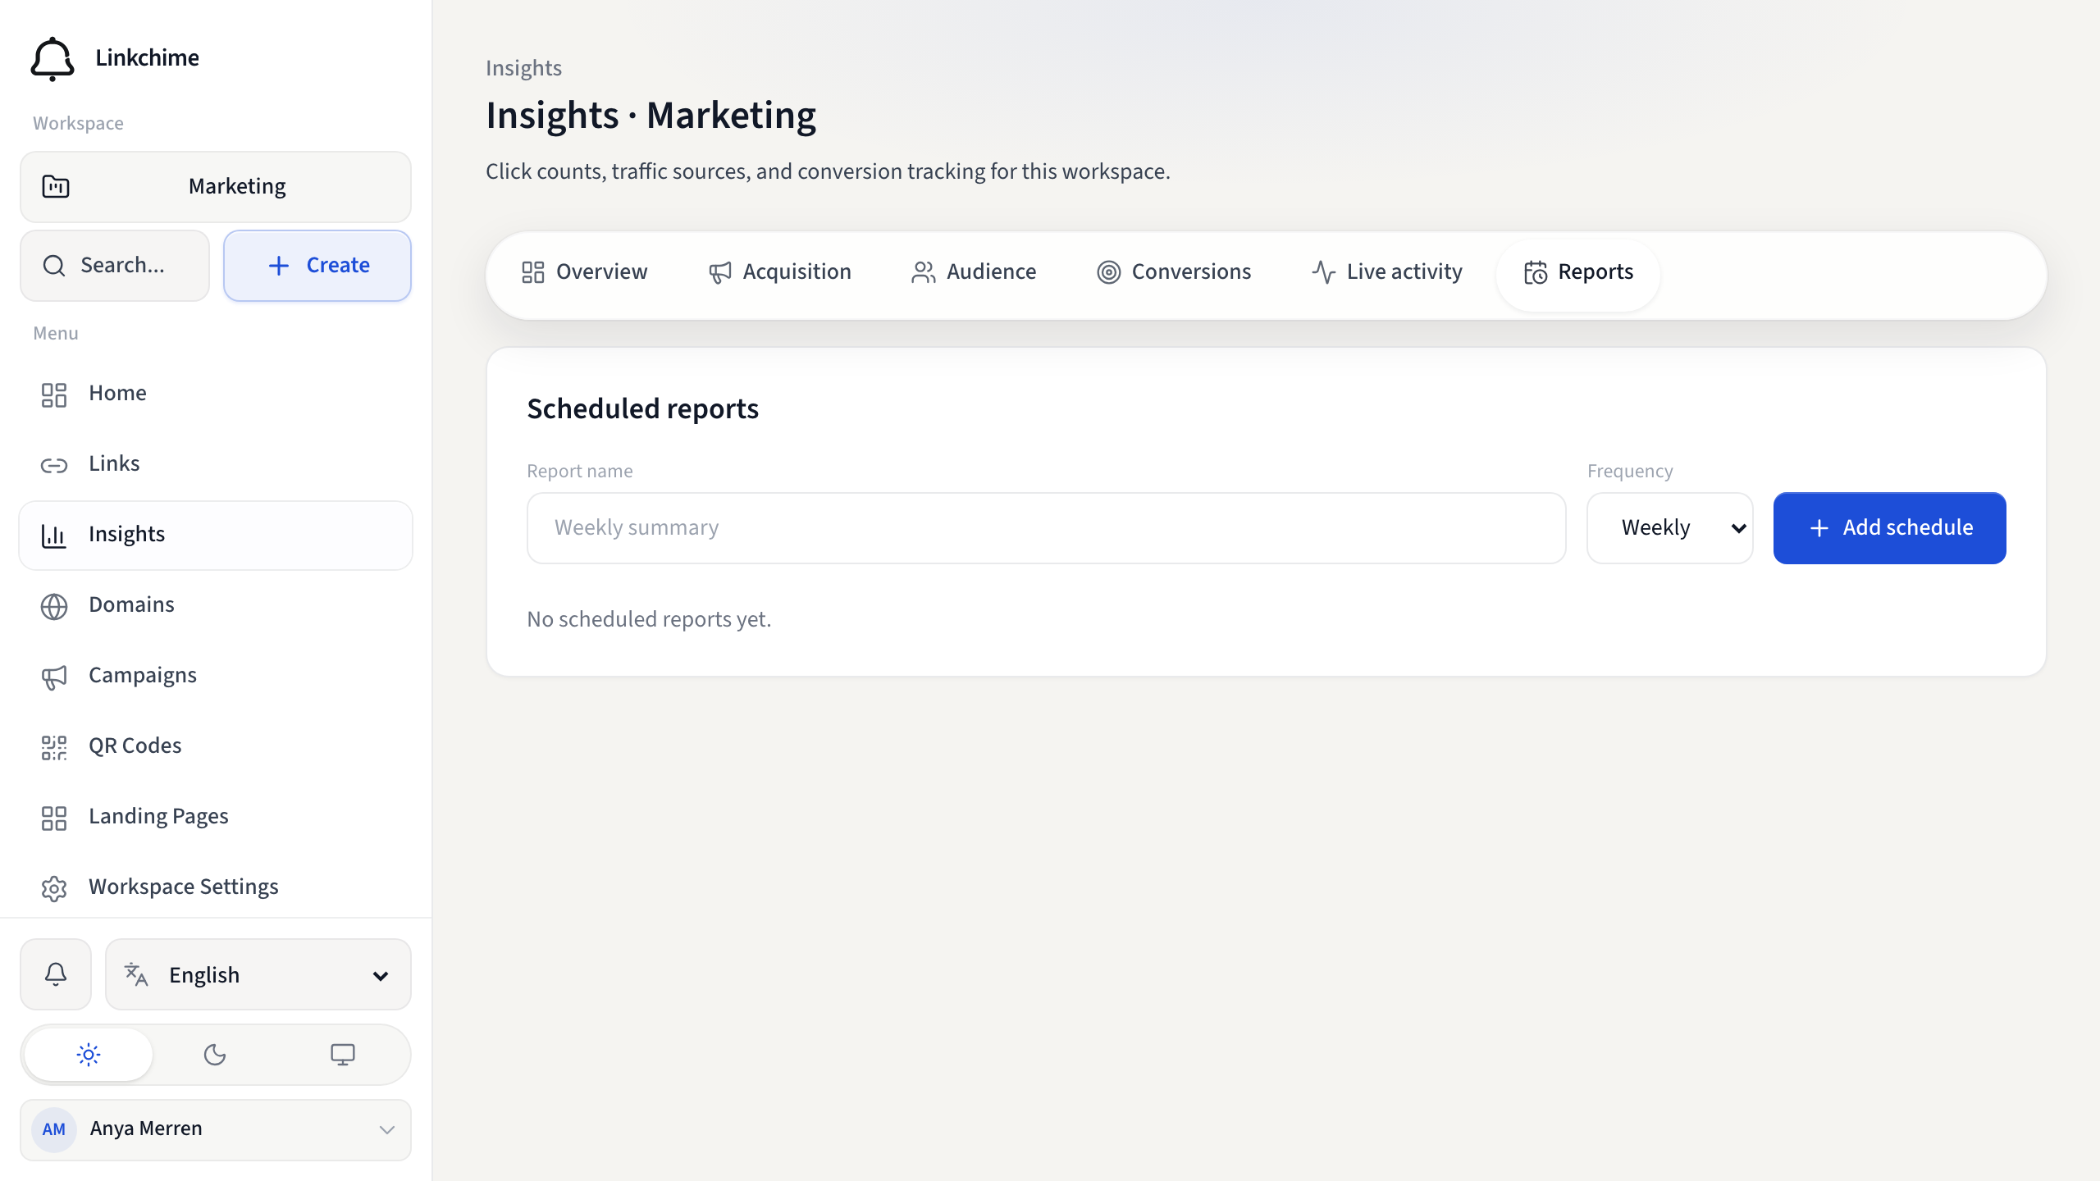The image size is (2100, 1181).
Task: Click the Report name input field
Action: [x=1046, y=528]
